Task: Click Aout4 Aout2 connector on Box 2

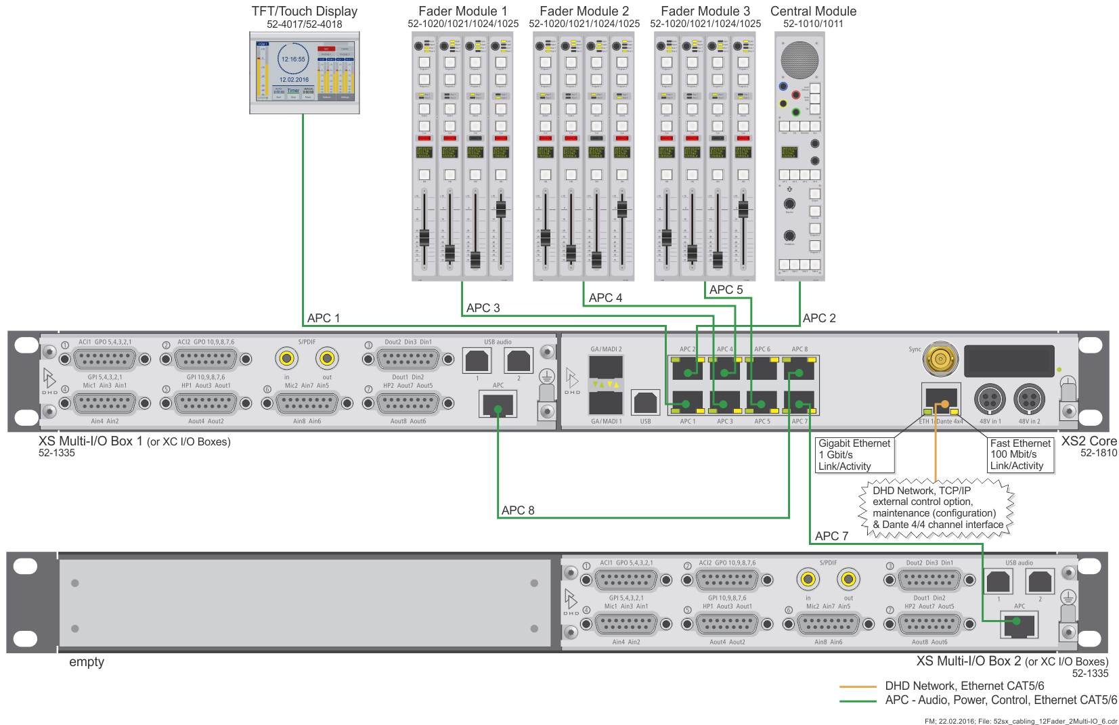Action: coord(727,624)
